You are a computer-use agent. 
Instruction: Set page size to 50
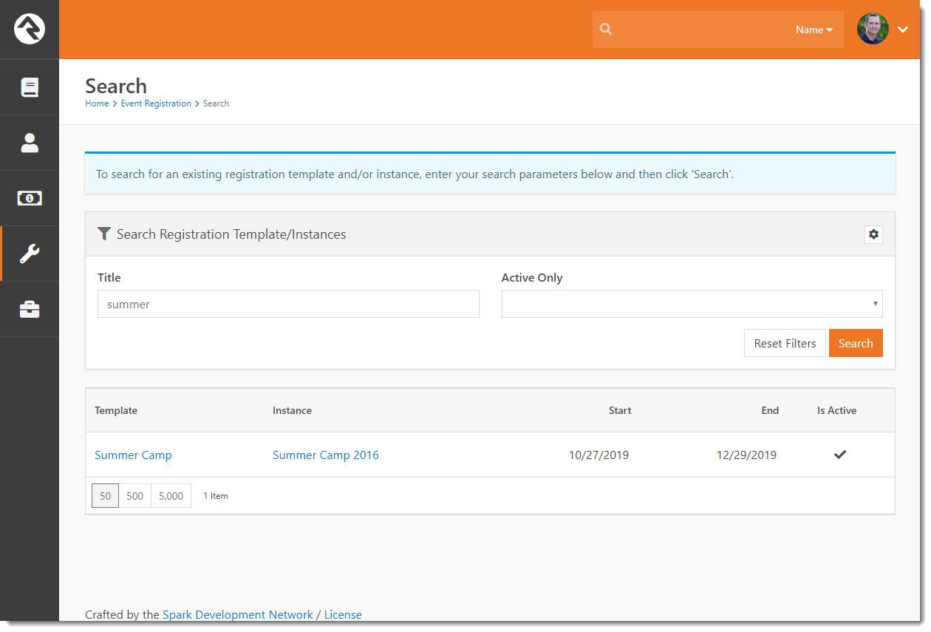pyautogui.click(x=105, y=496)
